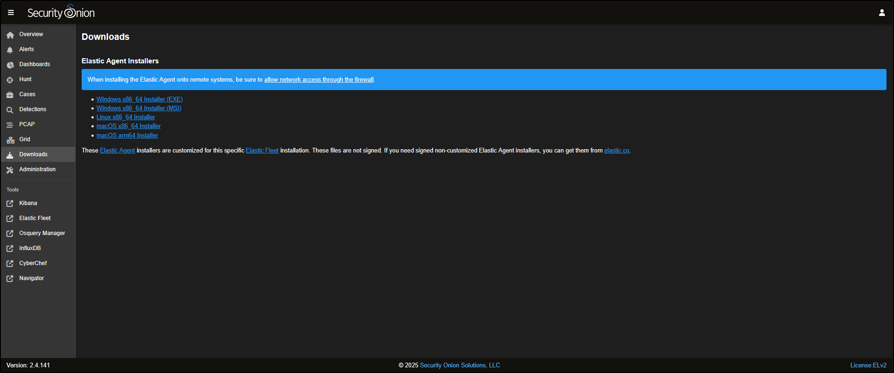Download the Windows x86_64 Installer (EXE)

point(139,99)
